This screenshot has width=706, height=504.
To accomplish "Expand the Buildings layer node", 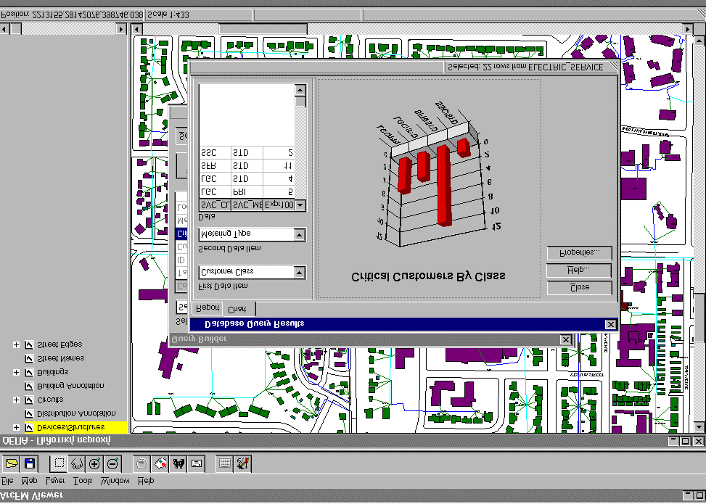I will pos(16,372).
